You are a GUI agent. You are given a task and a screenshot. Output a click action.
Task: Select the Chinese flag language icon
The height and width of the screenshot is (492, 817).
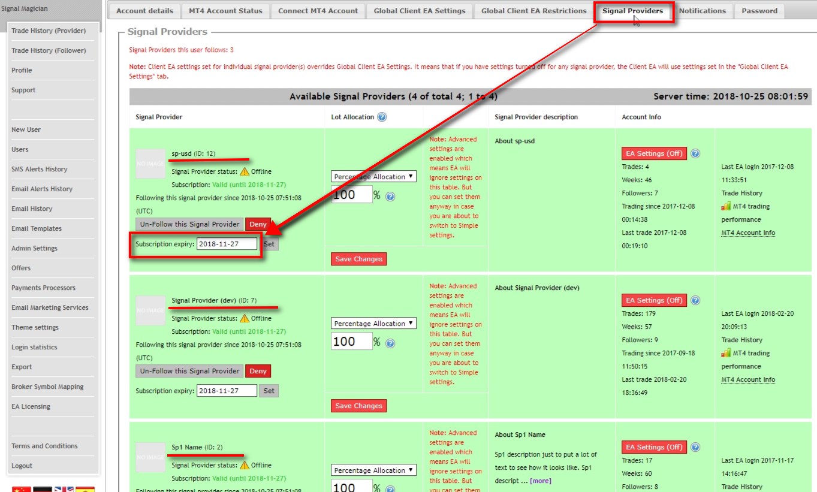coord(21,490)
